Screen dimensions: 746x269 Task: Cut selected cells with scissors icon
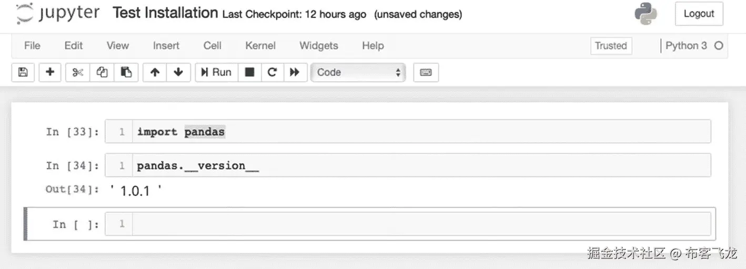pyautogui.click(x=78, y=73)
